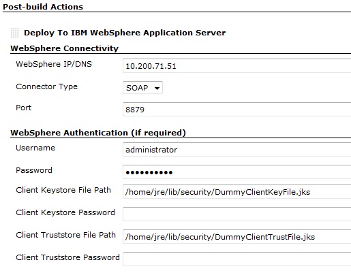Click the 'Port' label text
The height and width of the screenshot is (273, 351).
click(23, 108)
